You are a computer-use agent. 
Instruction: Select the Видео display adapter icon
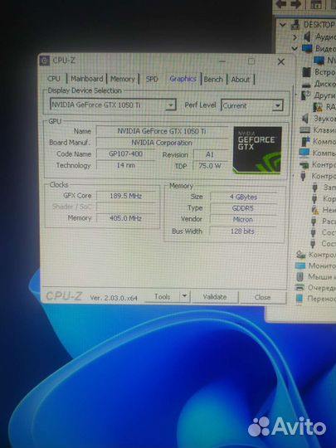coord(307,48)
